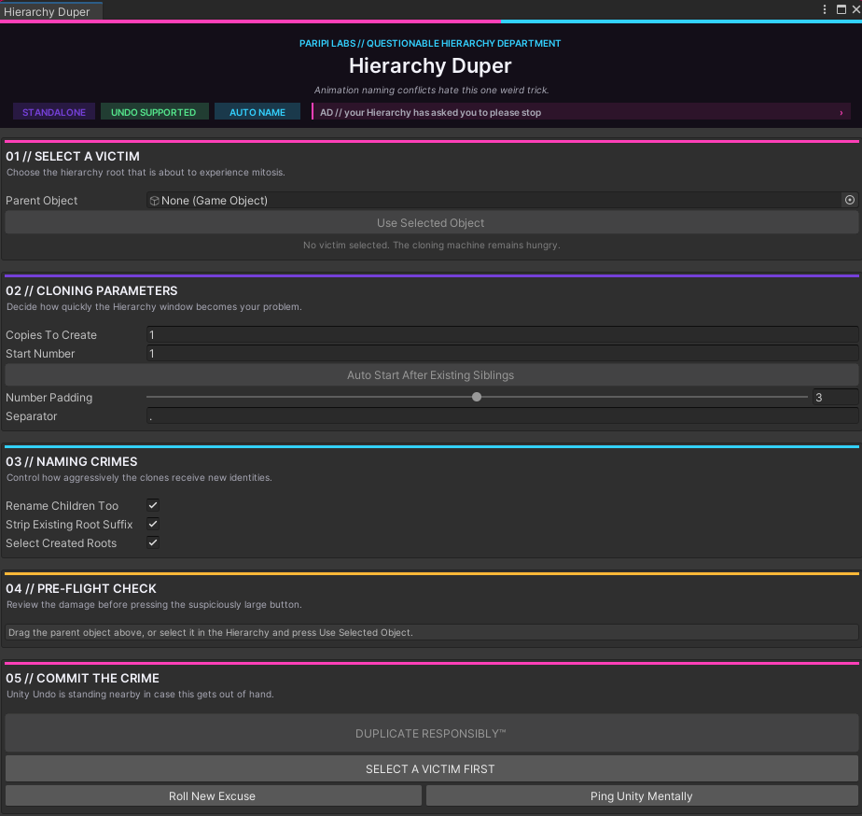The height and width of the screenshot is (816, 862).
Task: Focus the Start Number field
Action: tap(503, 353)
